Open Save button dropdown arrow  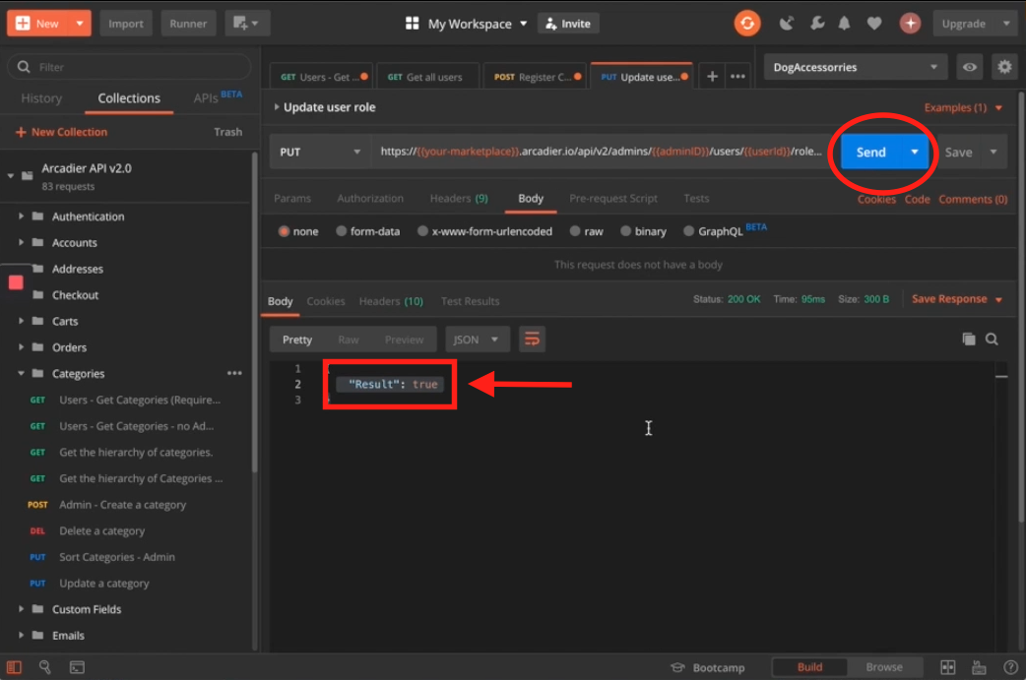pos(994,152)
